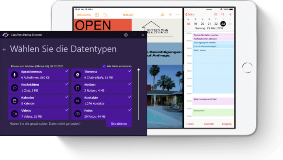The image size is (283, 160).
Task: Open the Pages three-dots more menu
Action: coord(178,15)
